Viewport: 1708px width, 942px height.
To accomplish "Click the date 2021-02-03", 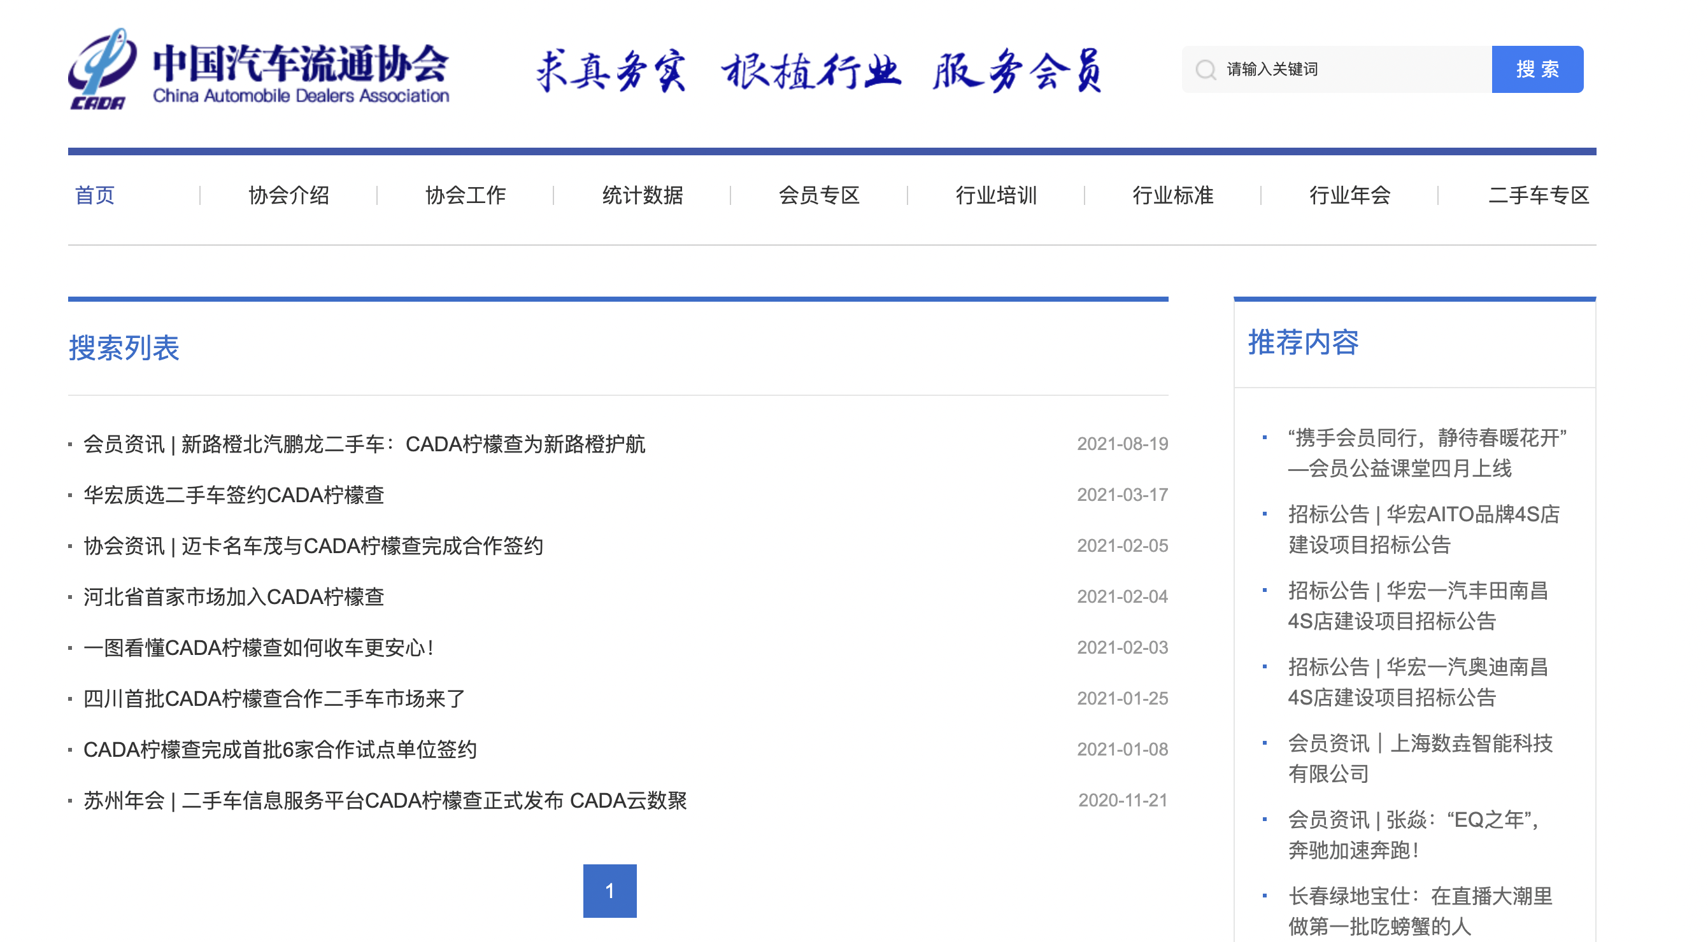I will [1122, 648].
